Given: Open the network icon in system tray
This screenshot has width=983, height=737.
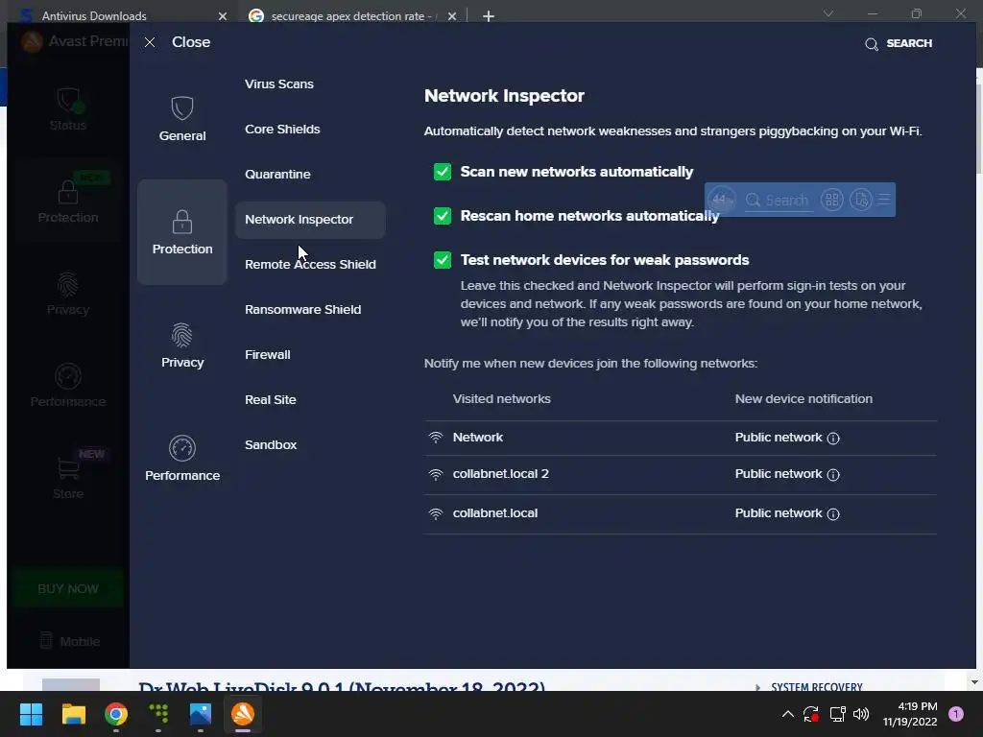Looking at the screenshot, I should point(837,714).
